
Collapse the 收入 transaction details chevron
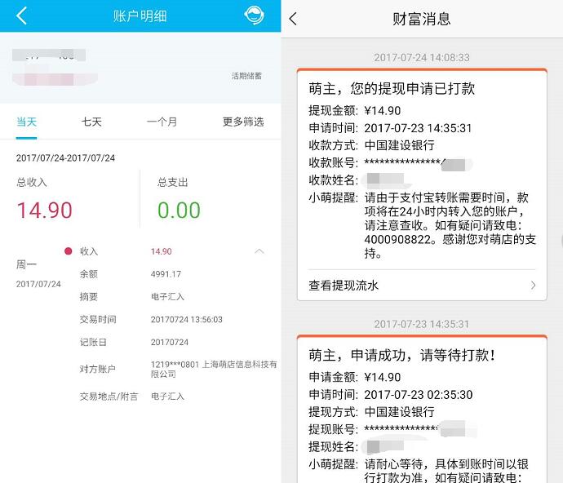259,251
